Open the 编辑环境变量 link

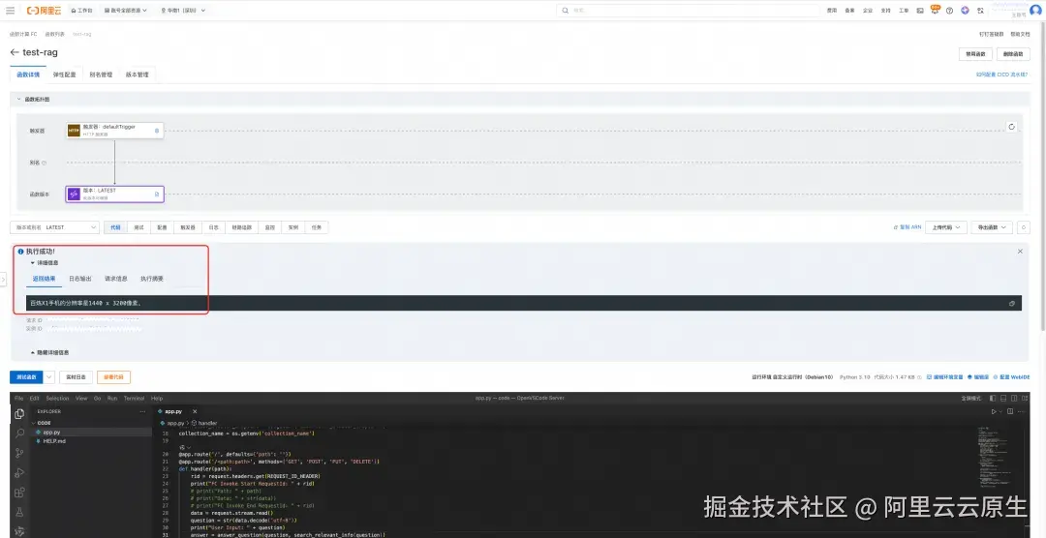pos(945,377)
